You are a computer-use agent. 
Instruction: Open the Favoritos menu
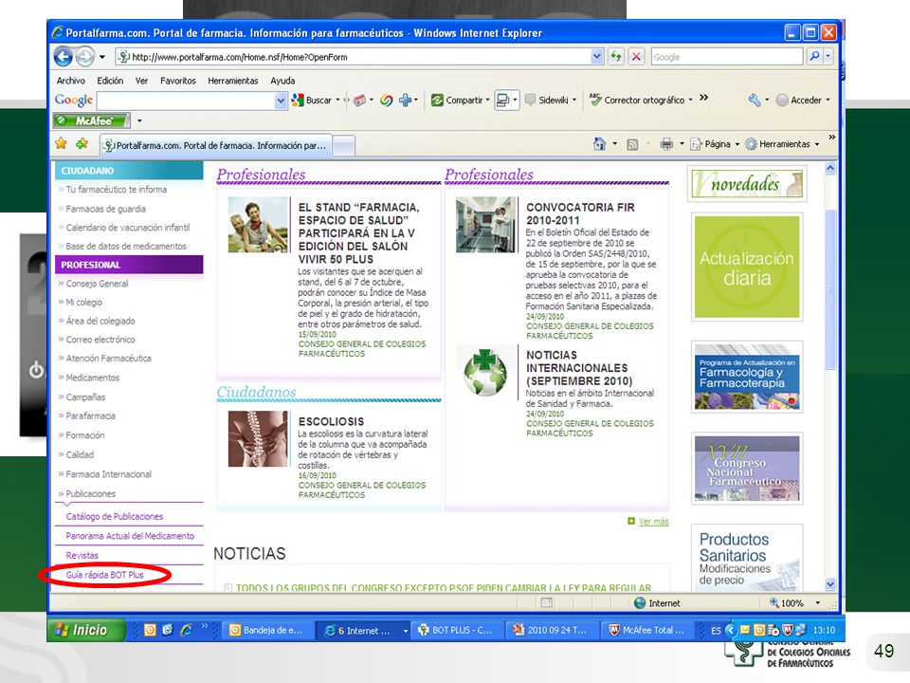[x=178, y=81]
